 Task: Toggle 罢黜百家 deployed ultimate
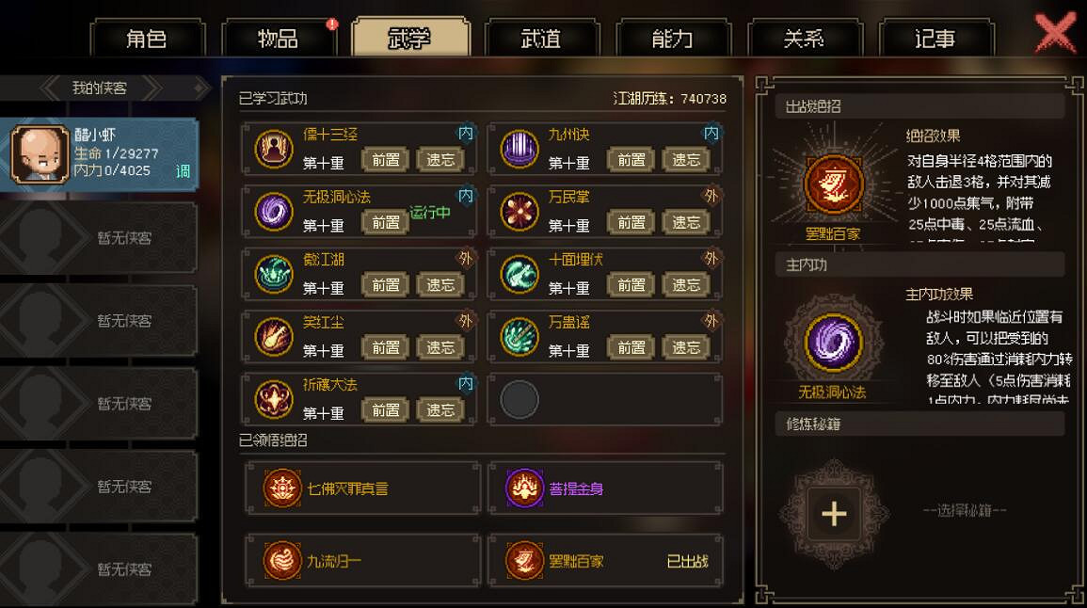(x=605, y=560)
